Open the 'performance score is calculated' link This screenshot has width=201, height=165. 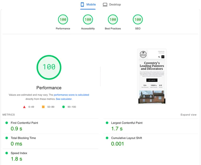tap(71, 95)
